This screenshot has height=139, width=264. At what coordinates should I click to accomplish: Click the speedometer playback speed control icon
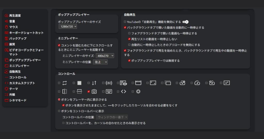197,83
